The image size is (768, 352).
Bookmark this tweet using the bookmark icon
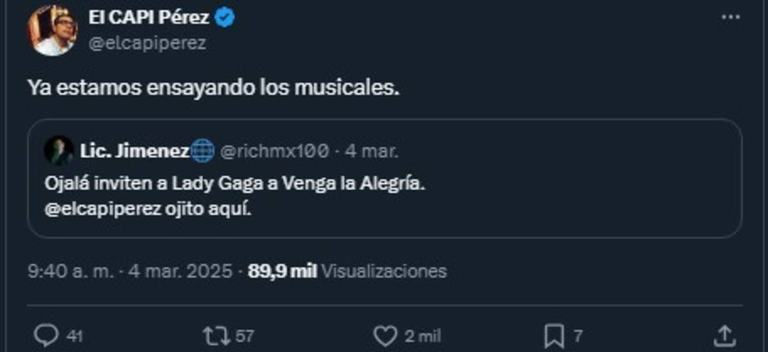[554, 335]
